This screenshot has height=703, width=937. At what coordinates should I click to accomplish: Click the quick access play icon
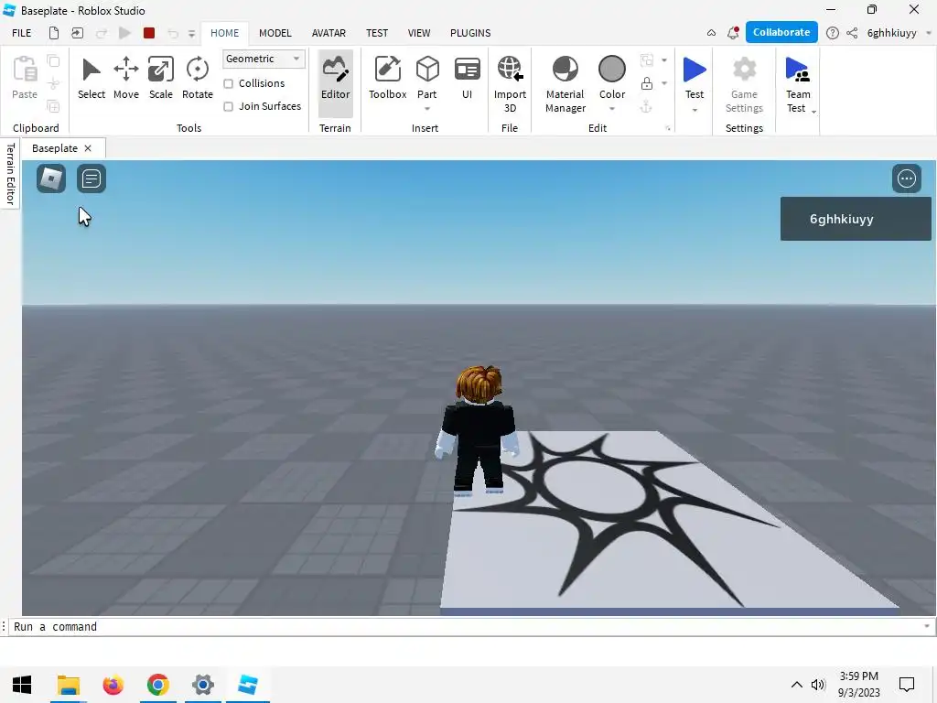[124, 33]
